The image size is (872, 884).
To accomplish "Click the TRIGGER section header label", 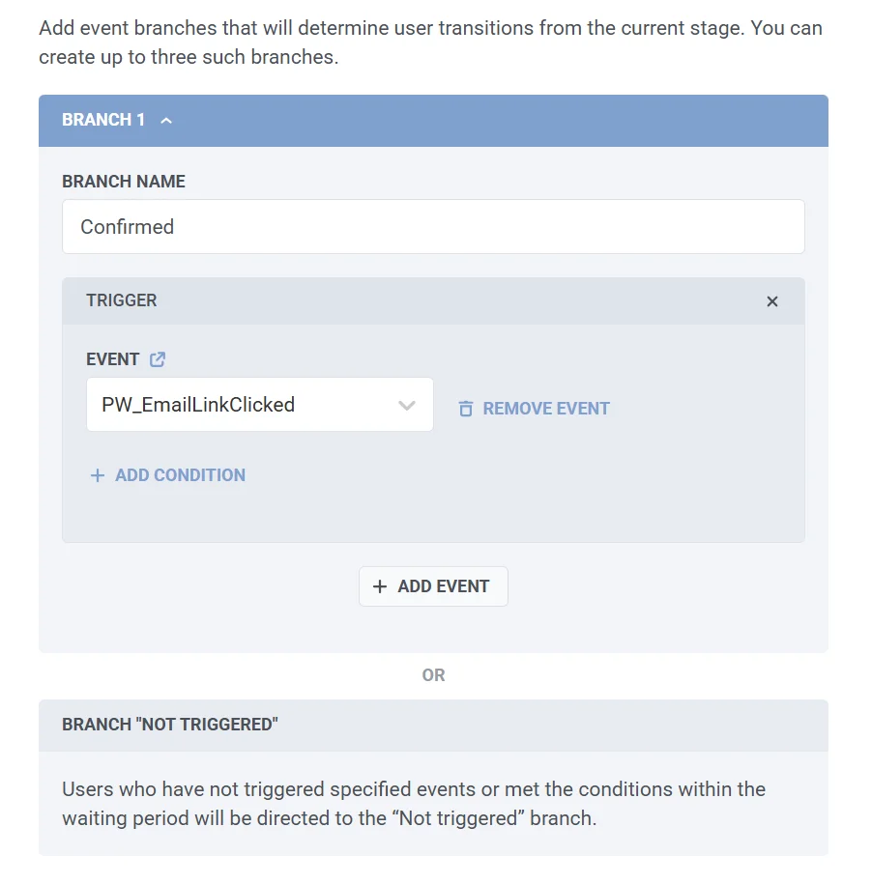I will click(x=122, y=300).
